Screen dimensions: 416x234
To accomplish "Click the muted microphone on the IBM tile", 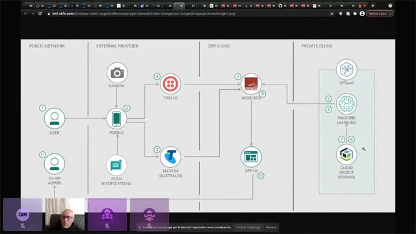I will [x=23, y=226].
